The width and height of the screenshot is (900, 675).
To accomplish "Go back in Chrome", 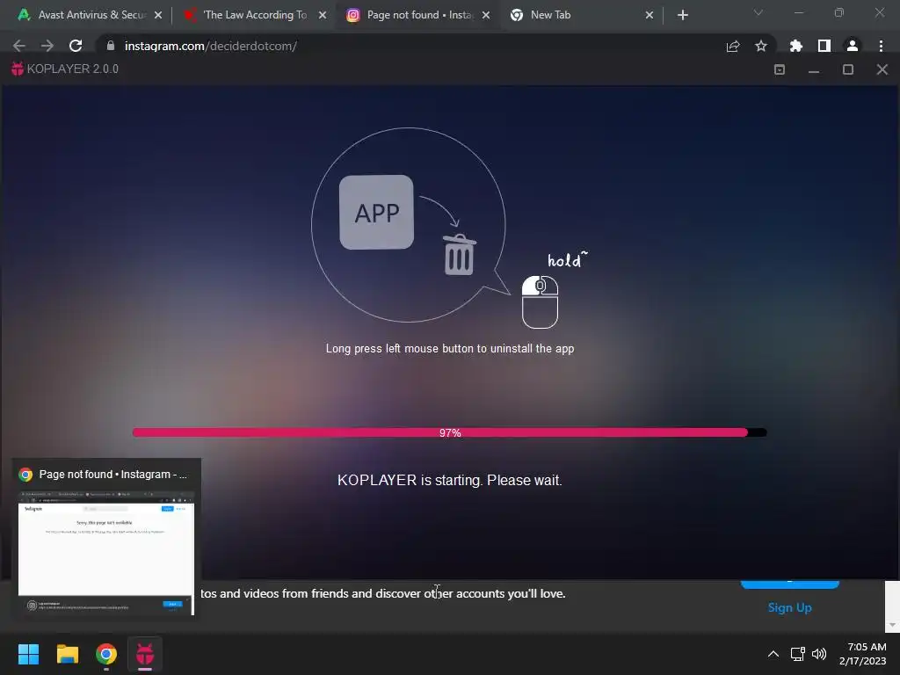I will point(19,46).
